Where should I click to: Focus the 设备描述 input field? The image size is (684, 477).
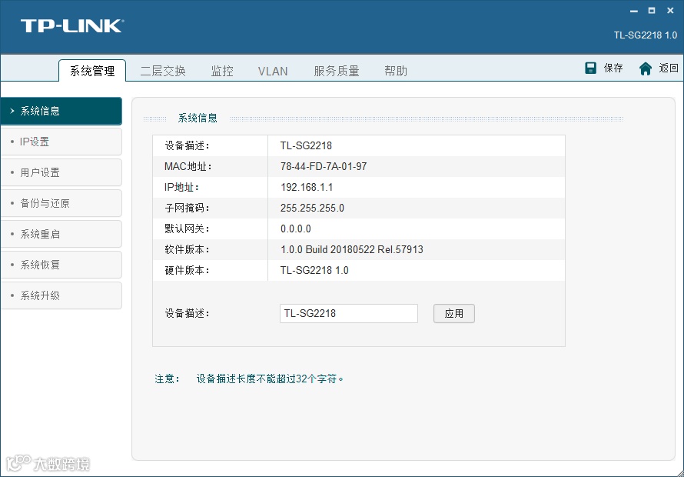(349, 314)
